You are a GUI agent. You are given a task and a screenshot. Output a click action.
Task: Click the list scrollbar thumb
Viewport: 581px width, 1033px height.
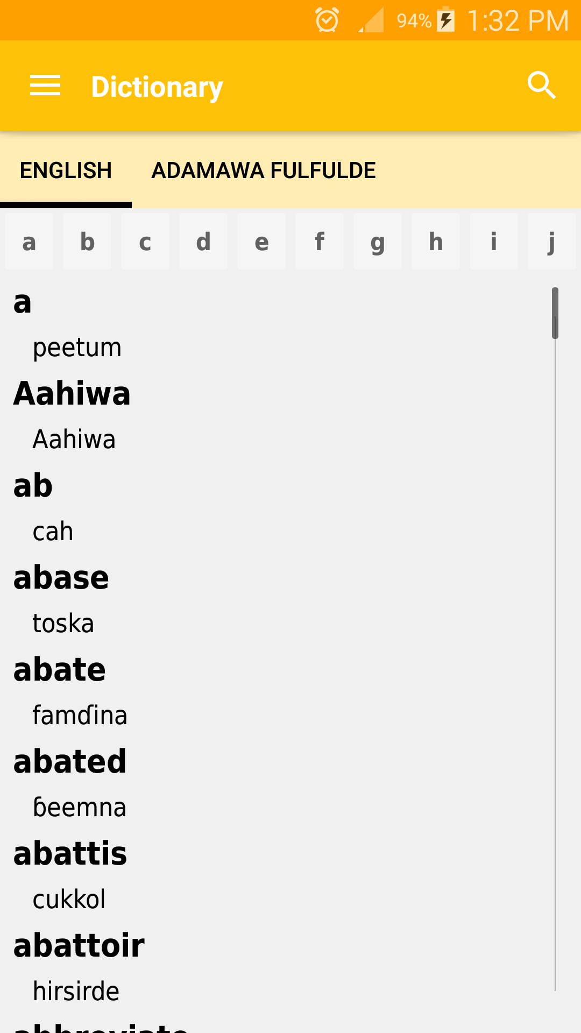click(555, 313)
